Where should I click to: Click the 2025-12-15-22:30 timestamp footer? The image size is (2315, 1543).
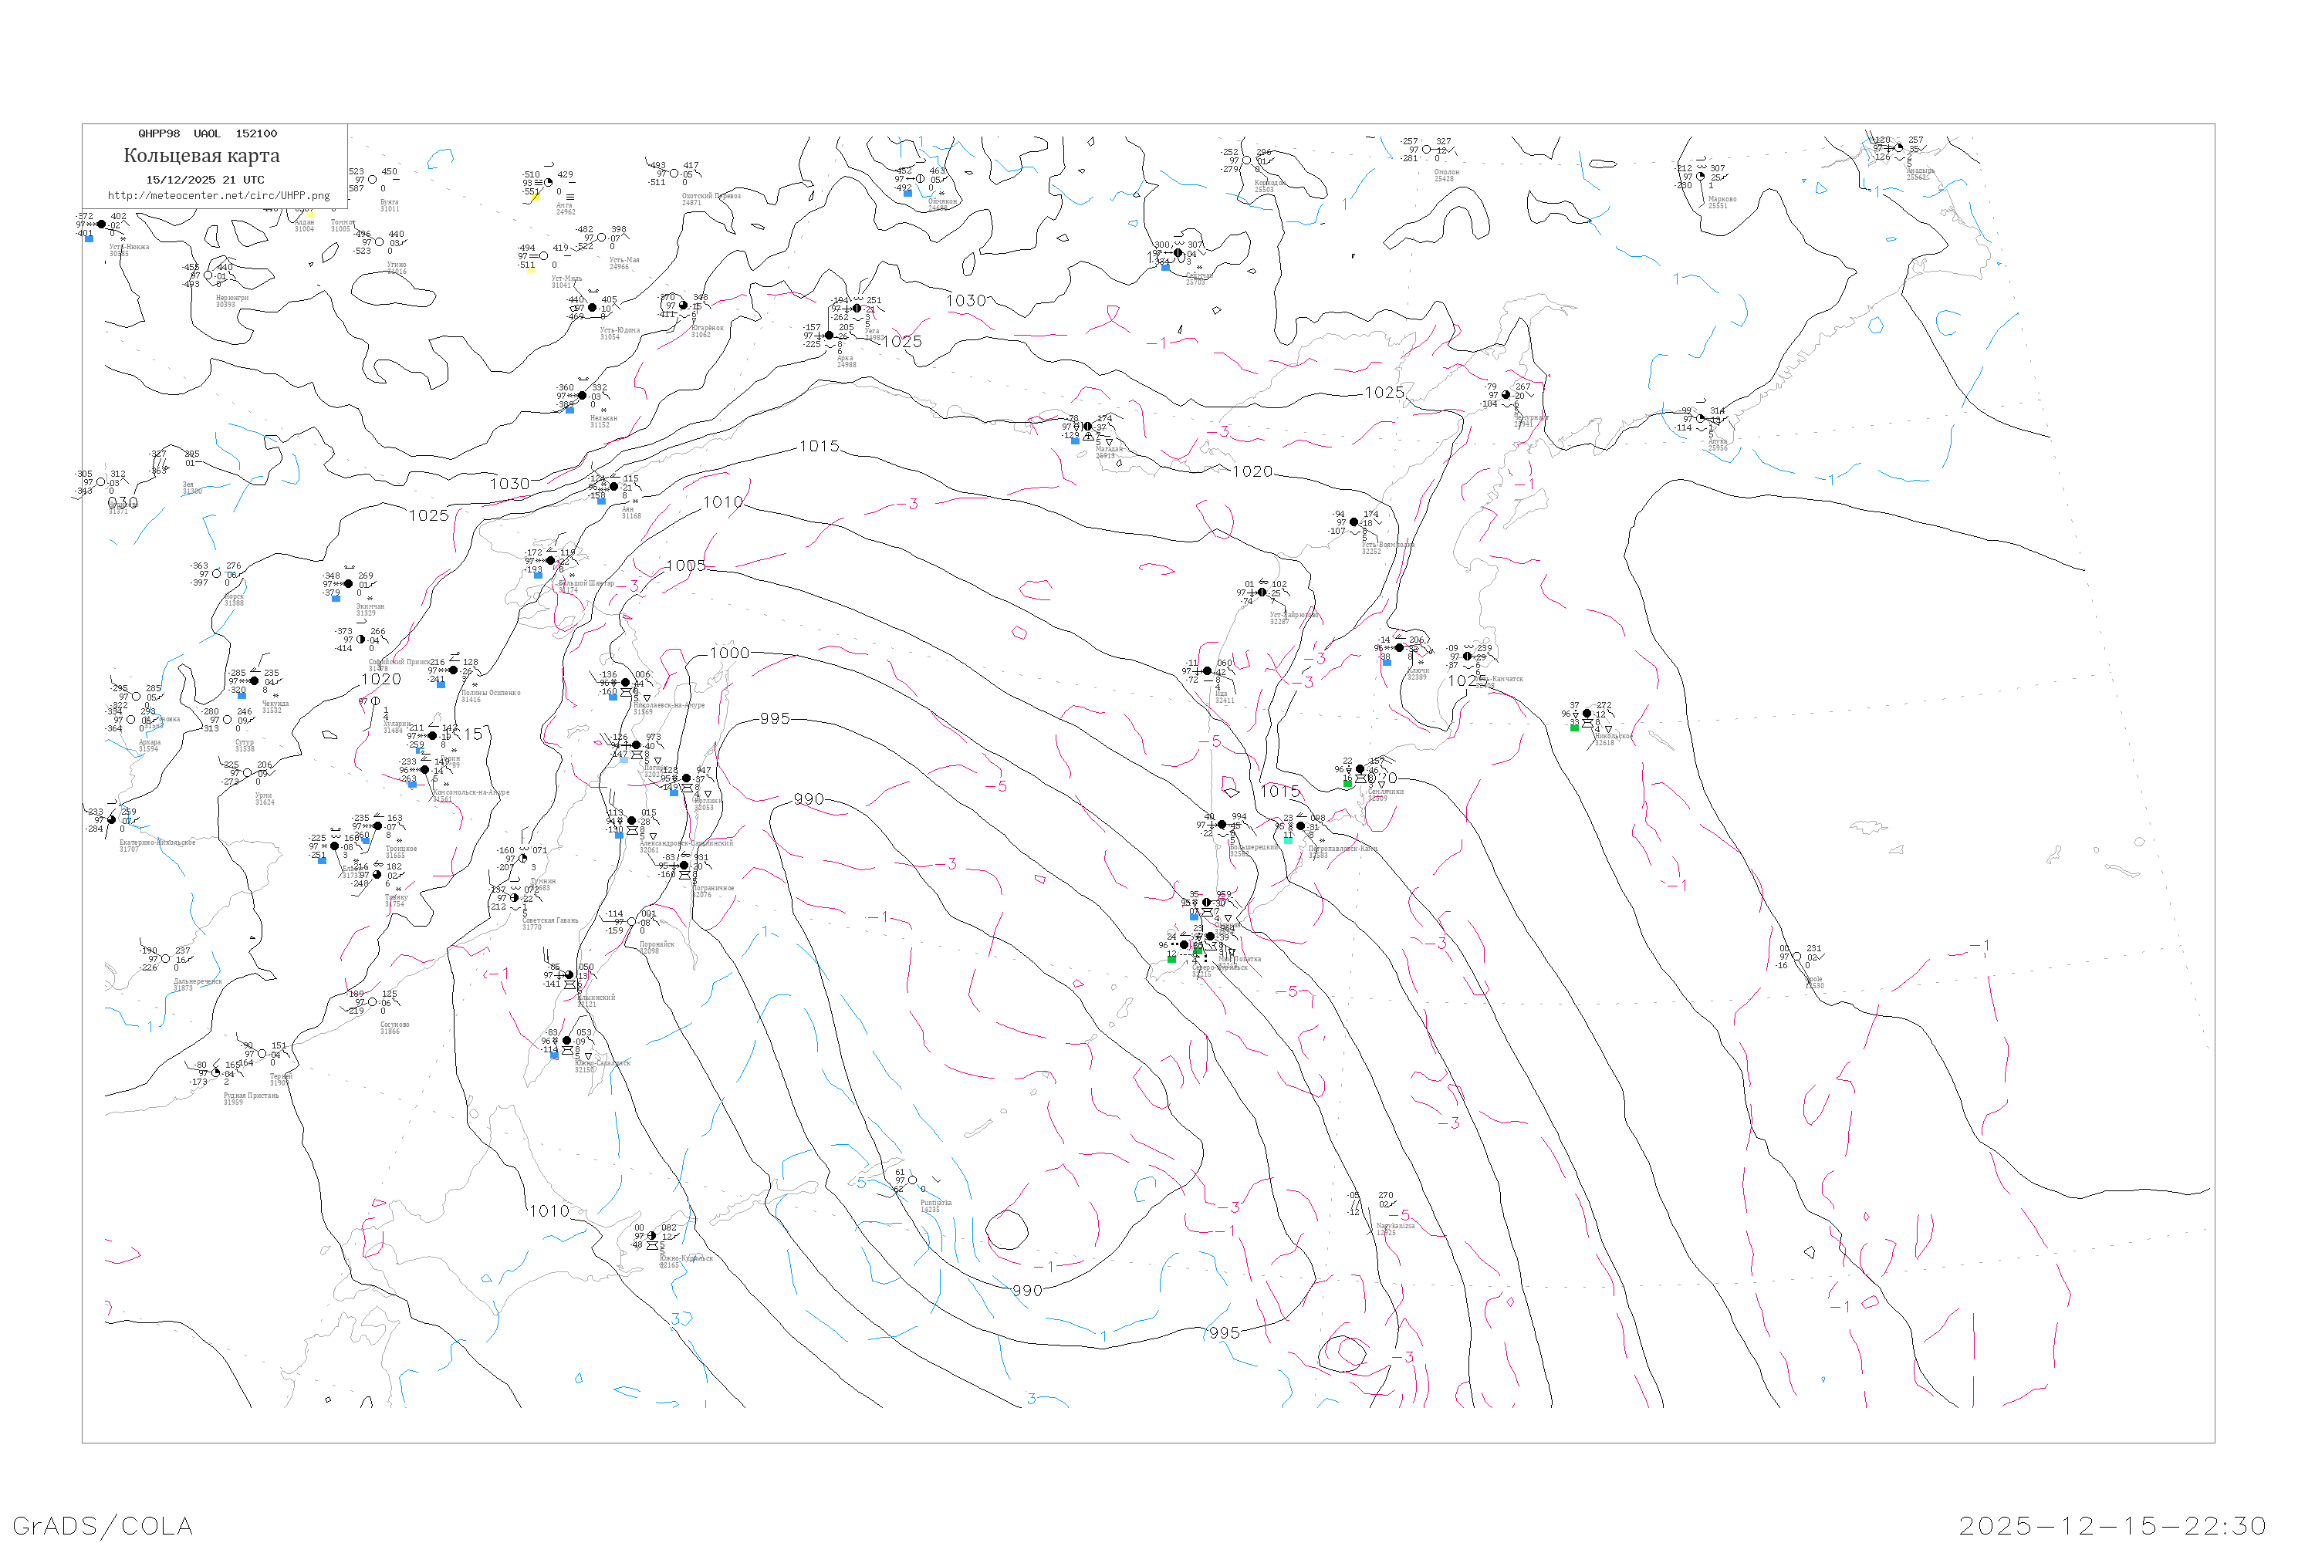tap(2112, 1525)
